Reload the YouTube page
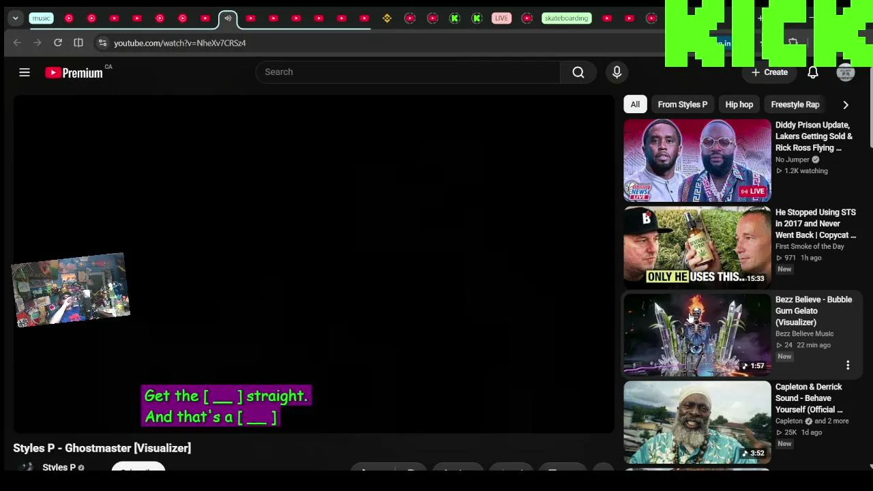The width and height of the screenshot is (873, 491). tap(58, 43)
